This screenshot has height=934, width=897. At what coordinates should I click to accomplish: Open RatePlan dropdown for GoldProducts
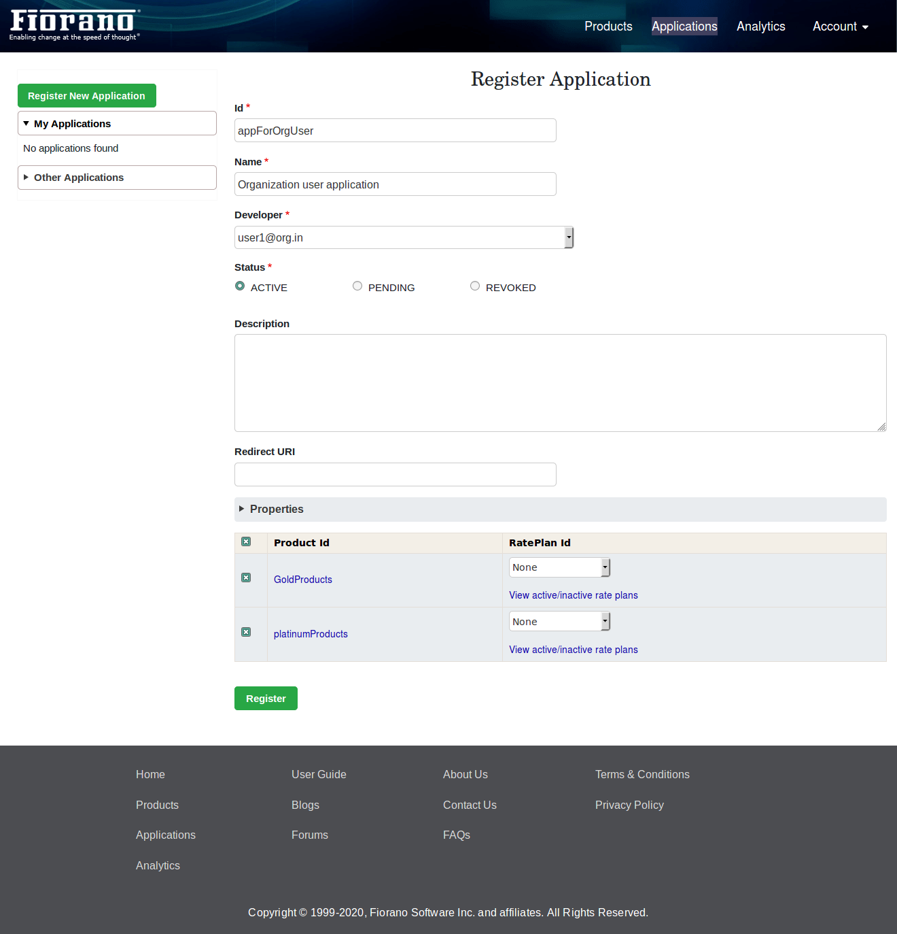559,567
